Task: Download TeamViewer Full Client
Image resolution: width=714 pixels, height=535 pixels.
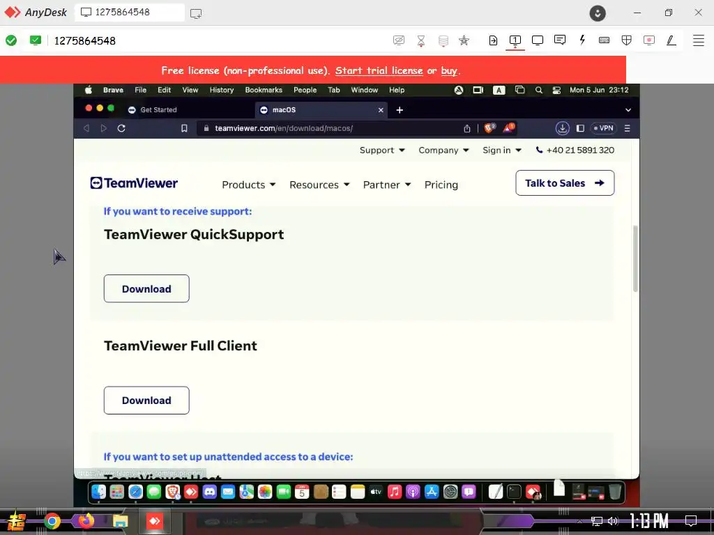Action: coord(146,401)
